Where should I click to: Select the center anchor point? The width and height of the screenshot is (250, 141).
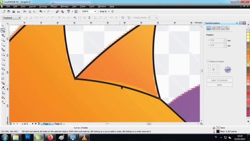pos(214,69)
